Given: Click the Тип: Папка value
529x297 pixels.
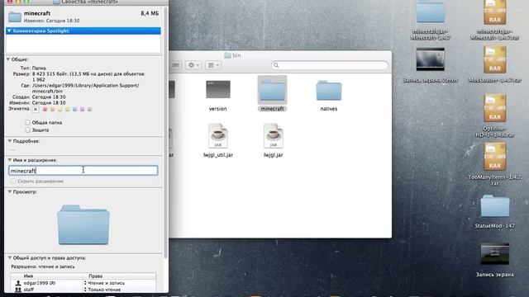Looking at the screenshot, I should (39, 68).
